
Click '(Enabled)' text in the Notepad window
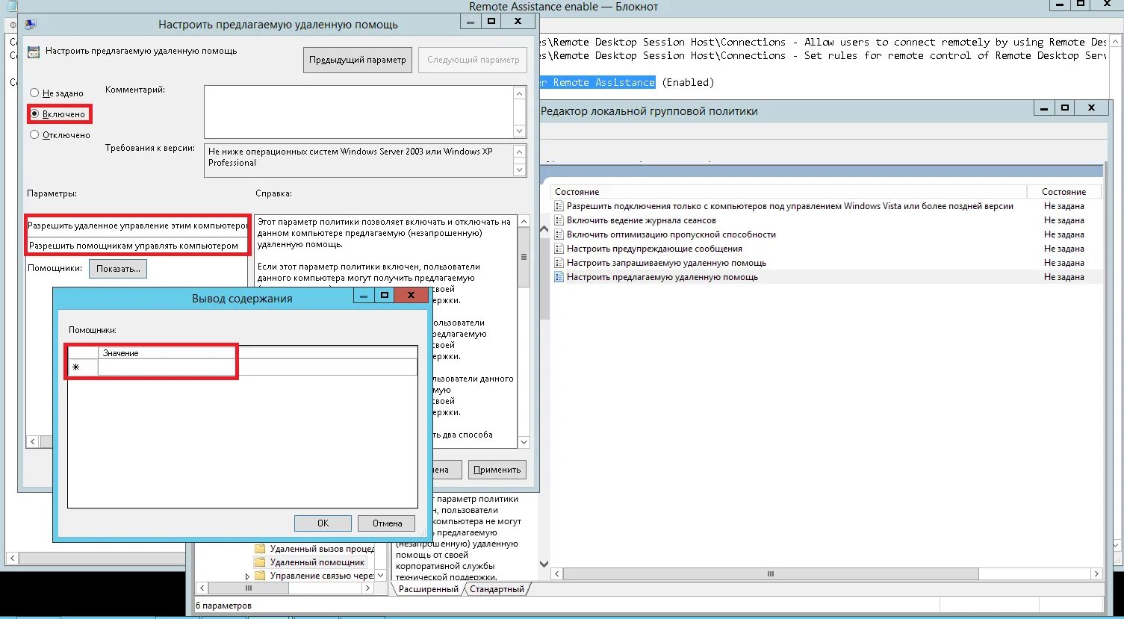coord(688,83)
